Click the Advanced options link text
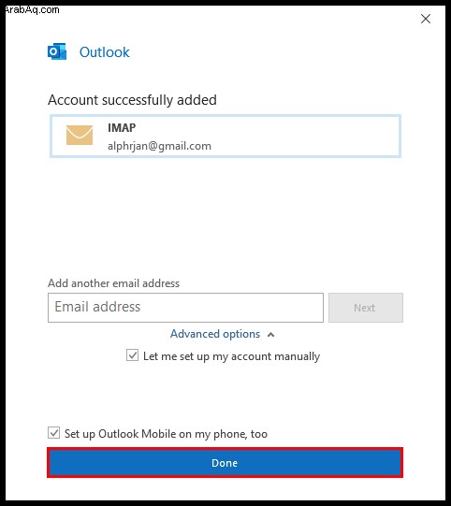The image size is (451, 506). 215,334
